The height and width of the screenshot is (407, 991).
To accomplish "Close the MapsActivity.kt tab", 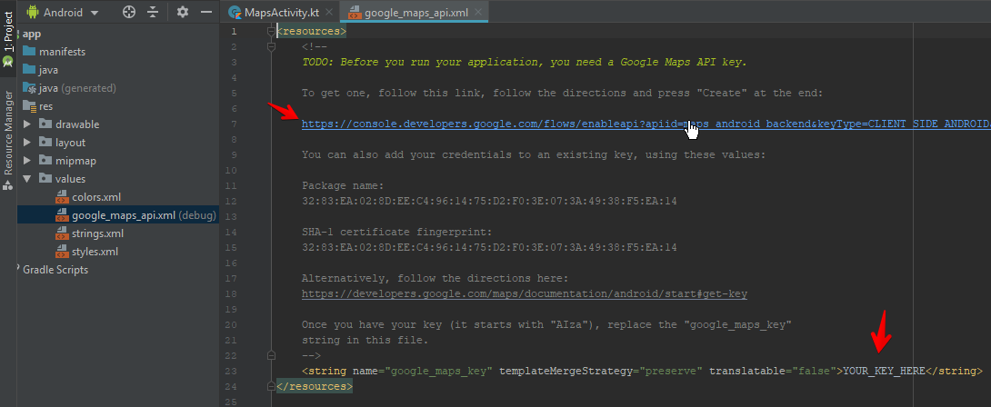I will point(326,13).
